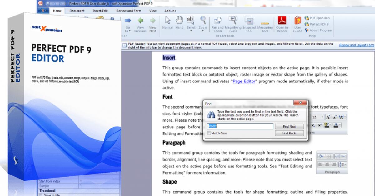Click inside the Find search field

[241, 126]
